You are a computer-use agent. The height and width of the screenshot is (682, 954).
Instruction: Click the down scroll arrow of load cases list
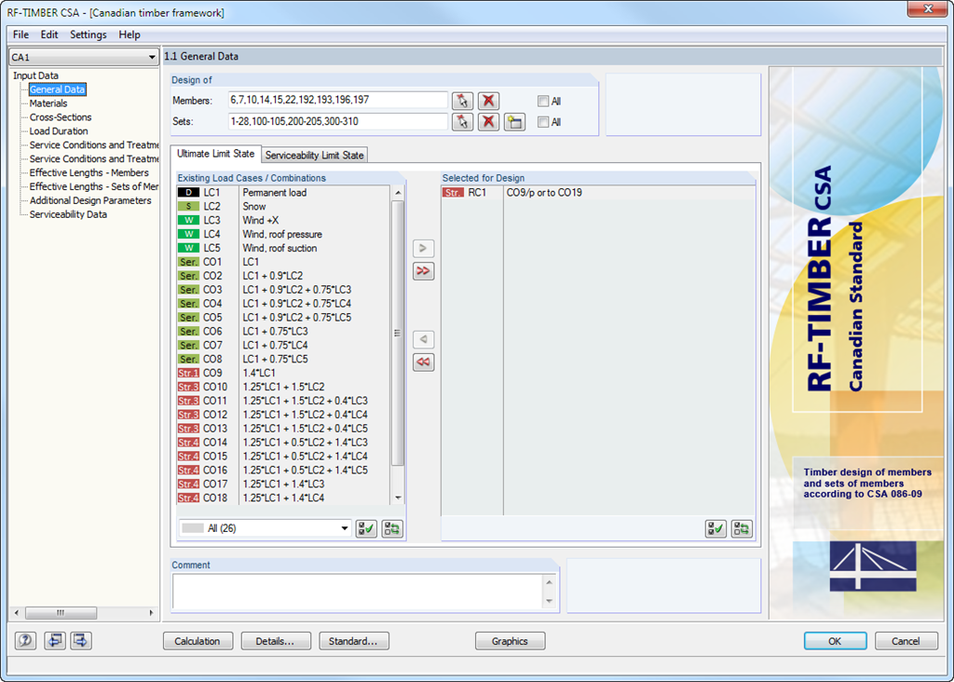[x=400, y=498]
